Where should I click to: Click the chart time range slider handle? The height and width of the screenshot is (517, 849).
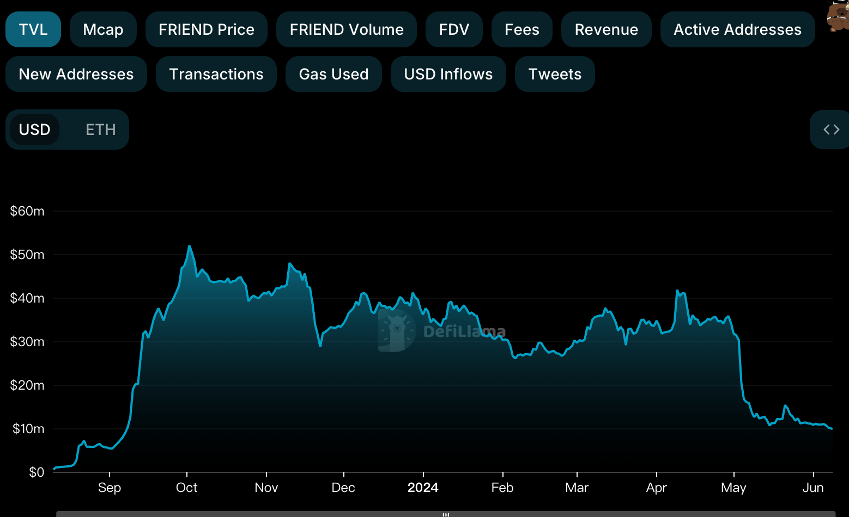pos(446,514)
